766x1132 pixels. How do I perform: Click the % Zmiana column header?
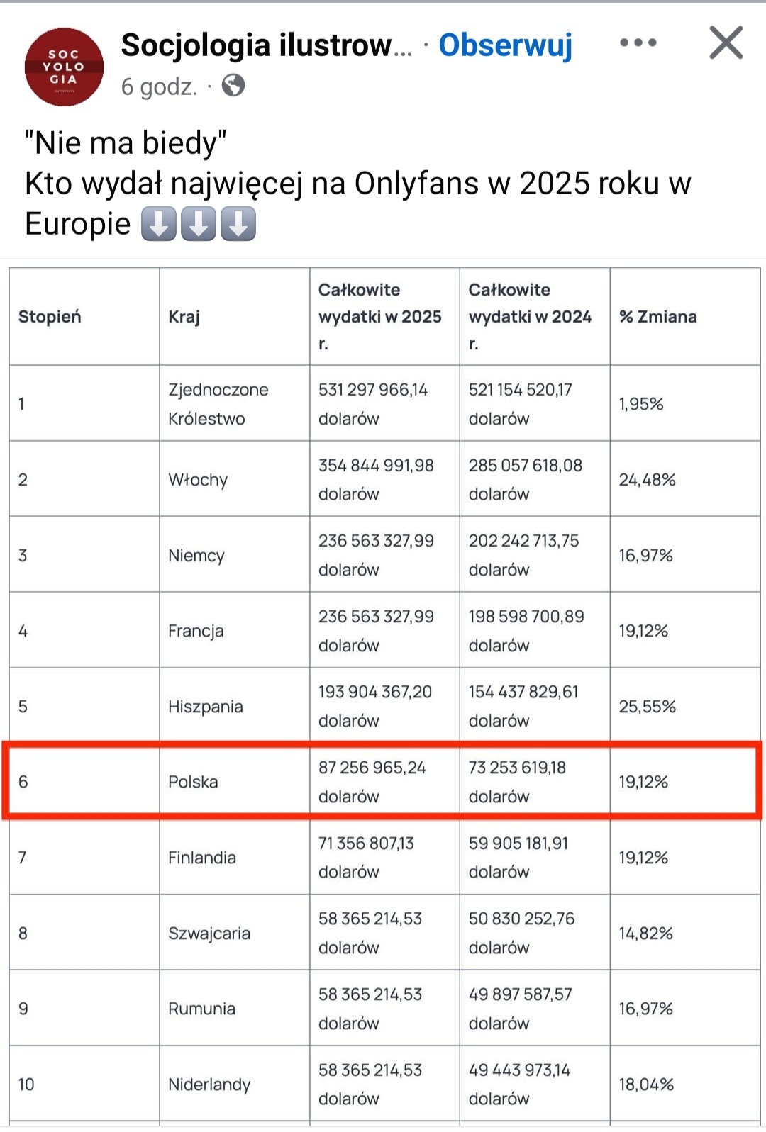click(x=657, y=317)
